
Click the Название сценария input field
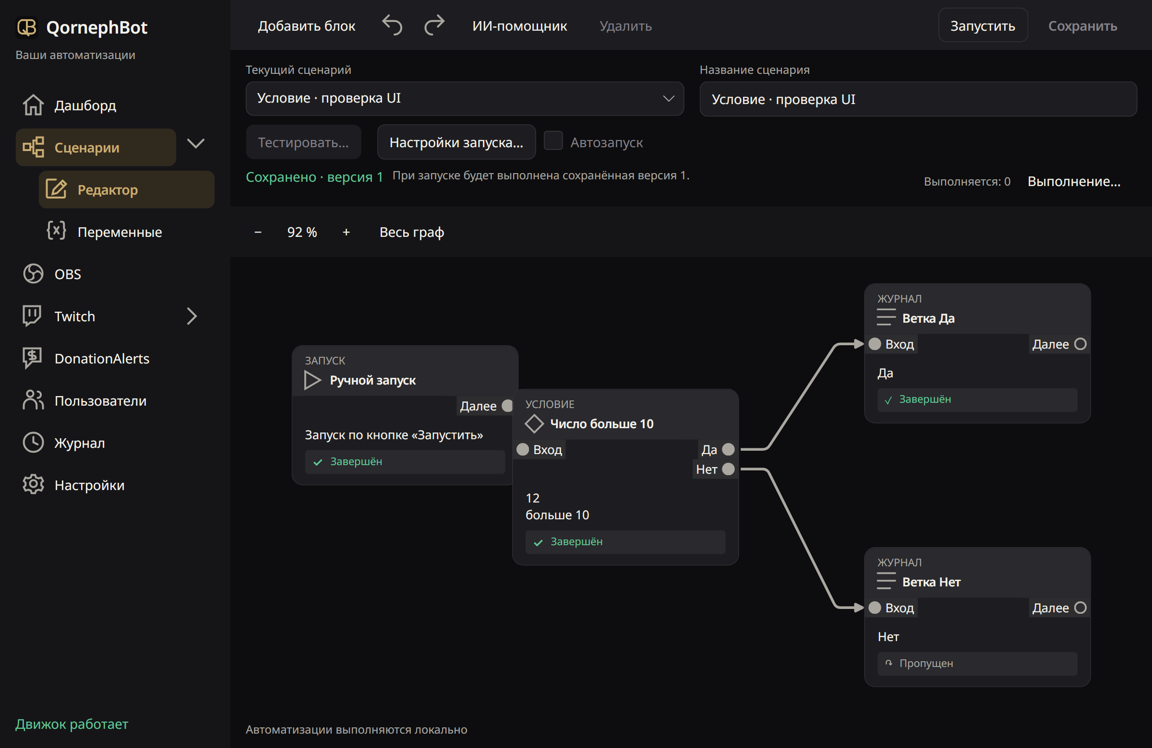[x=918, y=99]
